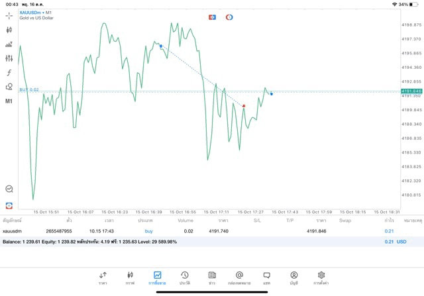The image size is (424, 296).
Task: Sort positions by Volume column header
Action: point(185,220)
